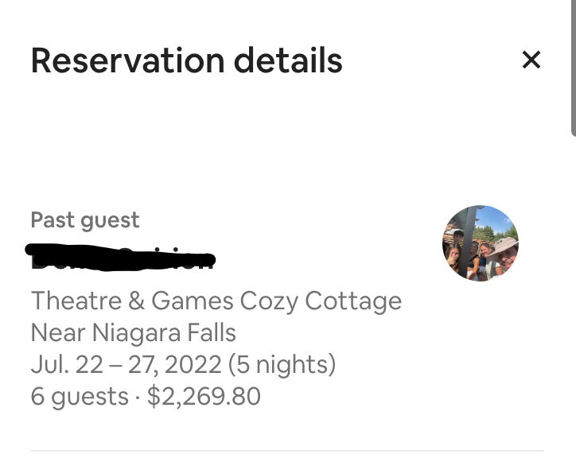Click the blacked-out guest name
Viewport: 576px width, 458px height.
pyautogui.click(x=121, y=255)
